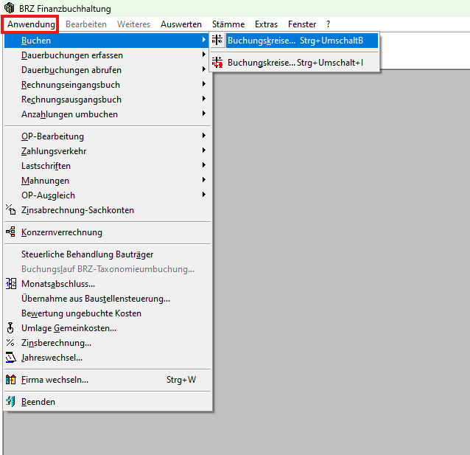Viewport: 470px width, 455px height.
Task: Select OP-Bearbeitung entry
Action: click(108, 136)
